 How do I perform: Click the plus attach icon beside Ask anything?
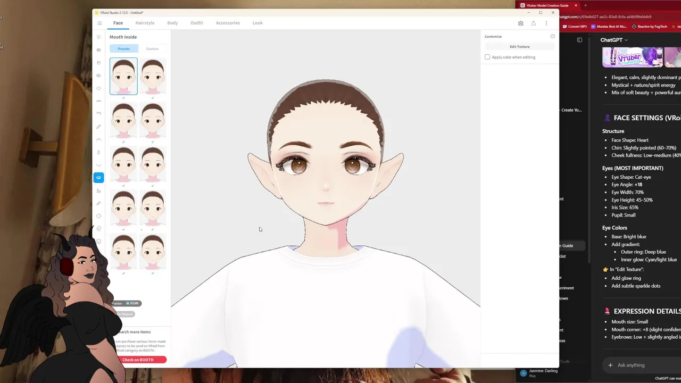(x=610, y=365)
